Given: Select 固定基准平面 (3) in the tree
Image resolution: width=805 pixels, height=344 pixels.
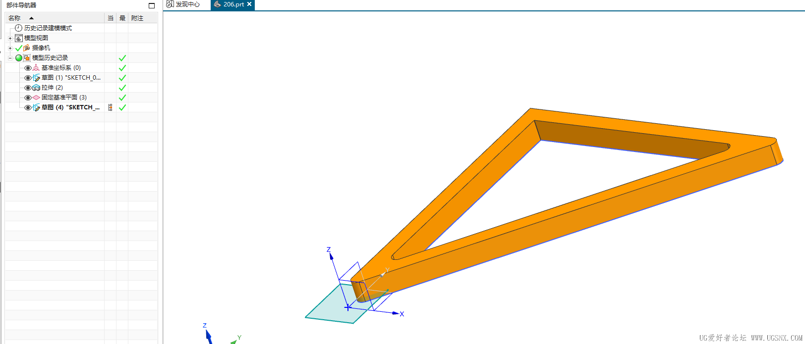Looking at the screenshot, I should pyautogui.click(x=64, y=98).
